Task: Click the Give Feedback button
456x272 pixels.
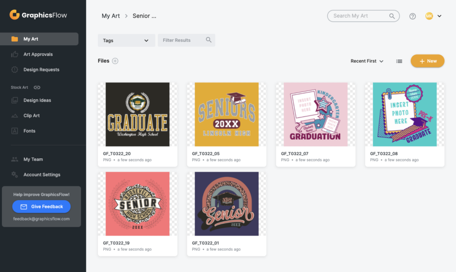Action: pyautogui.click(x=41, y=207)
